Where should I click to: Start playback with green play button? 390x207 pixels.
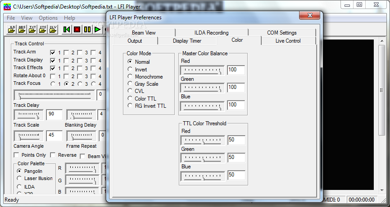pyautogui.click(x=97, y=30)
